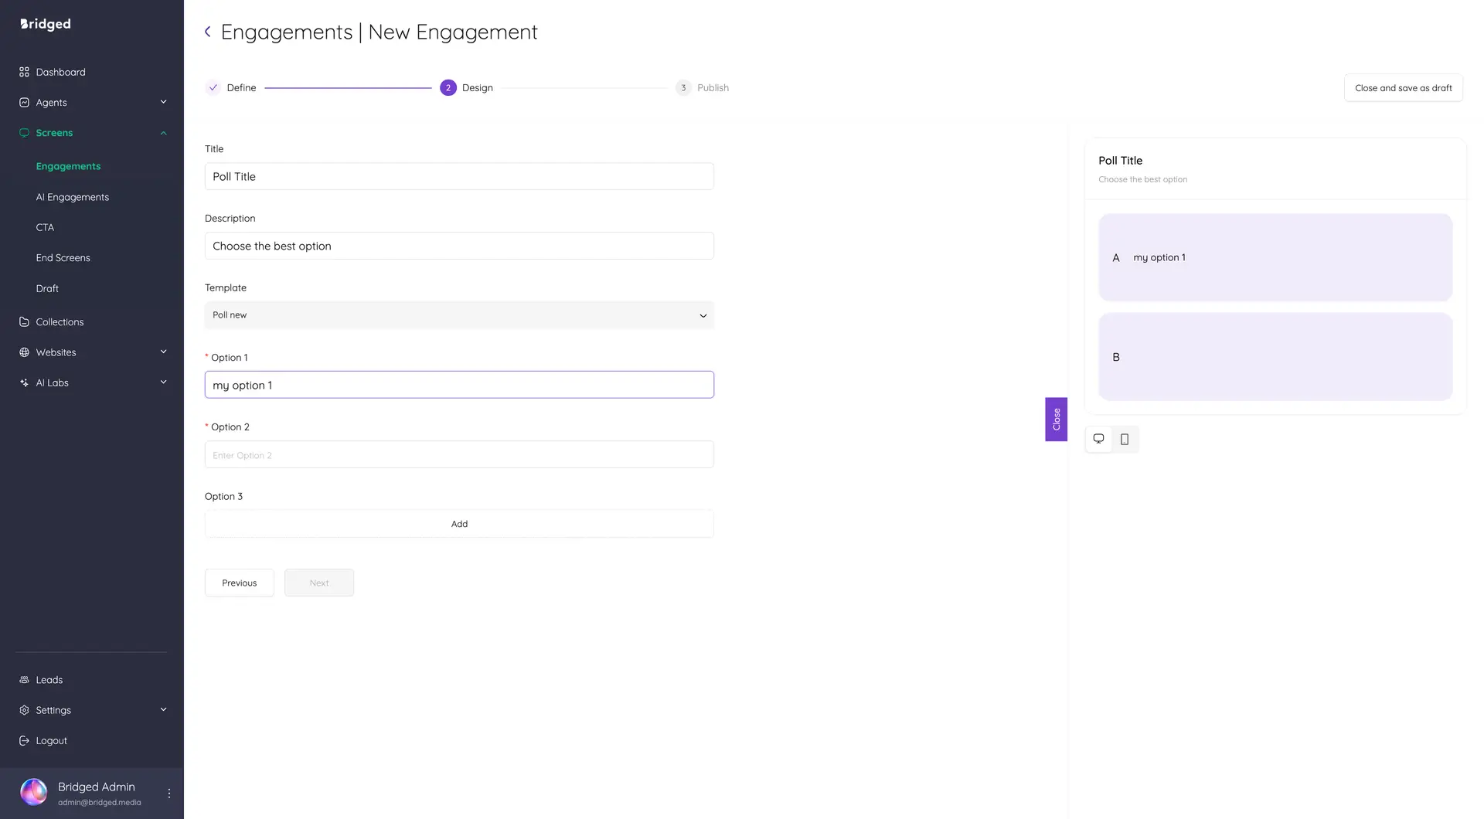
Task: Click the Leads icon in sidebar
Action: click(24, 679)
